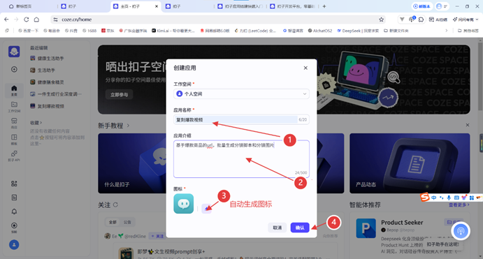Click the browser back arrow
Image resolution: width=483 pixels, height=259 pixels.
click(6, 20)
